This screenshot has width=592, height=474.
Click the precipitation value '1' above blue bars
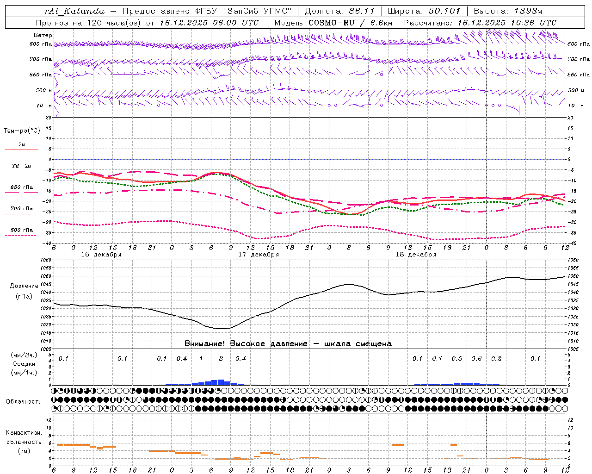point(201,358)
